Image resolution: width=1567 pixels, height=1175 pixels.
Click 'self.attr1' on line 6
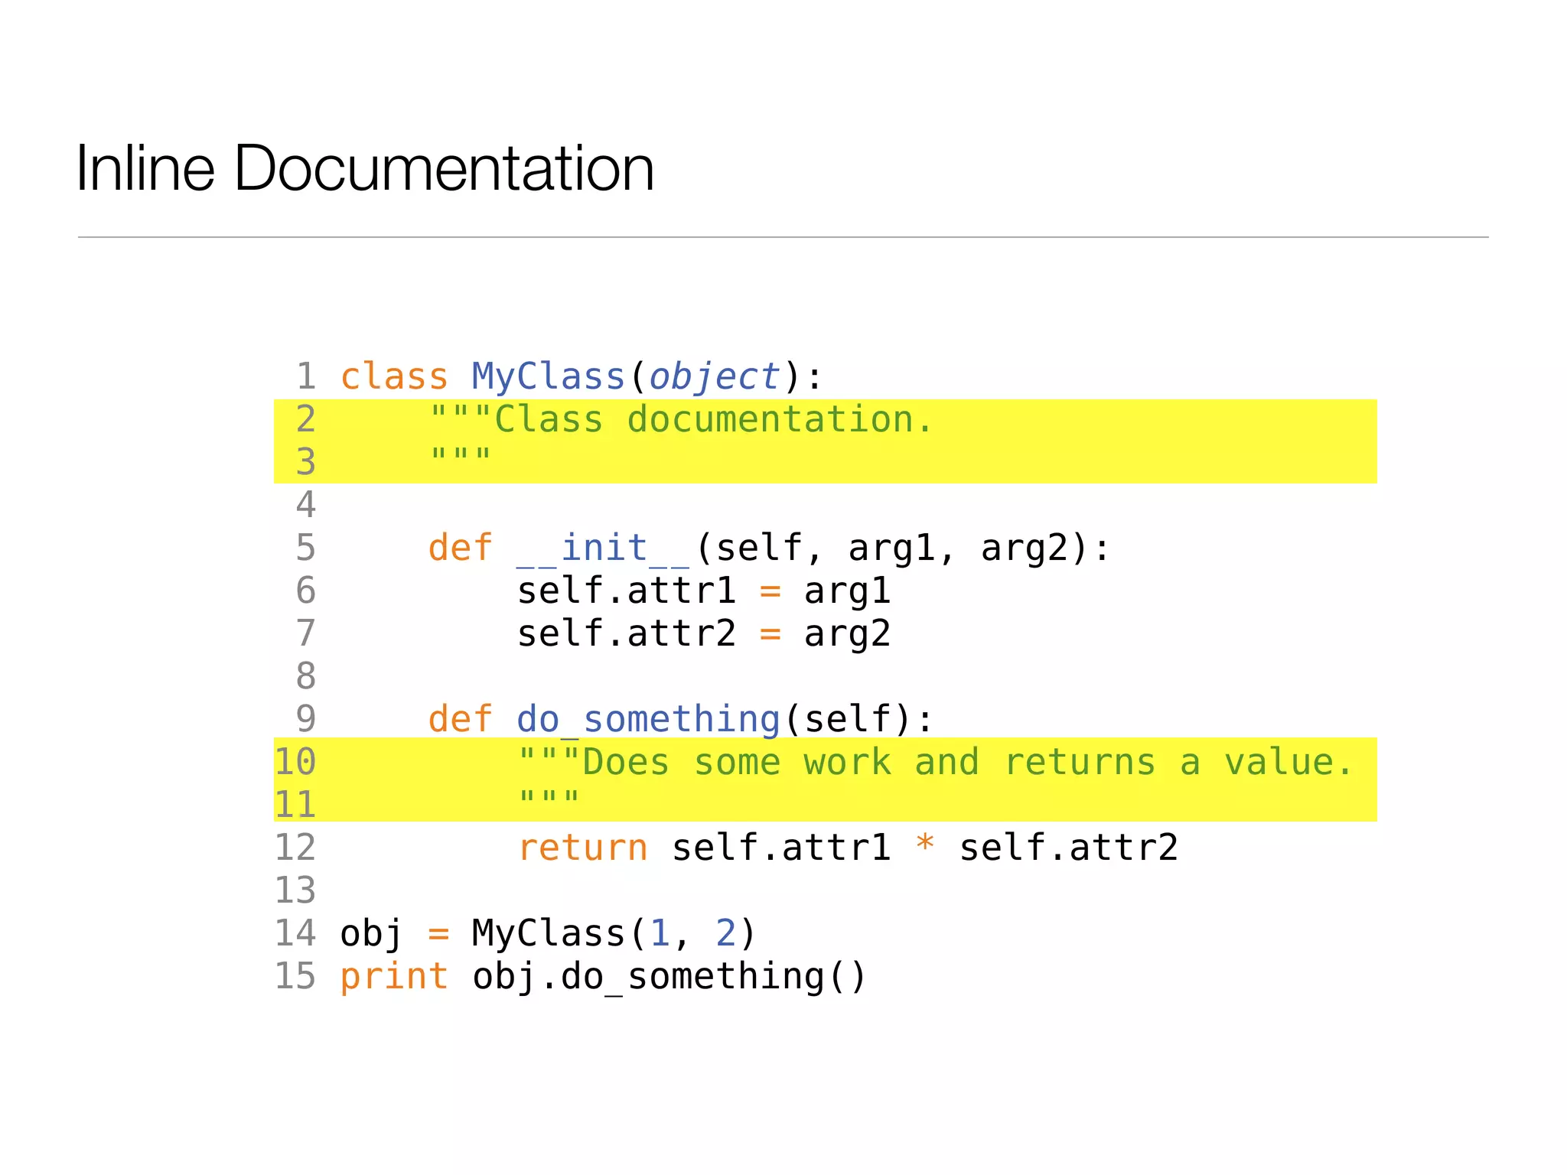coord(626,591)
